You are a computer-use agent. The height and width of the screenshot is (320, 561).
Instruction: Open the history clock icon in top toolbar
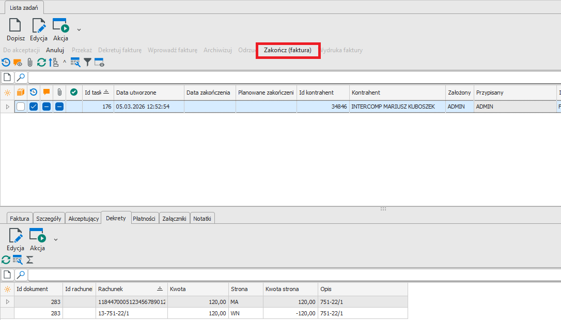6,63
